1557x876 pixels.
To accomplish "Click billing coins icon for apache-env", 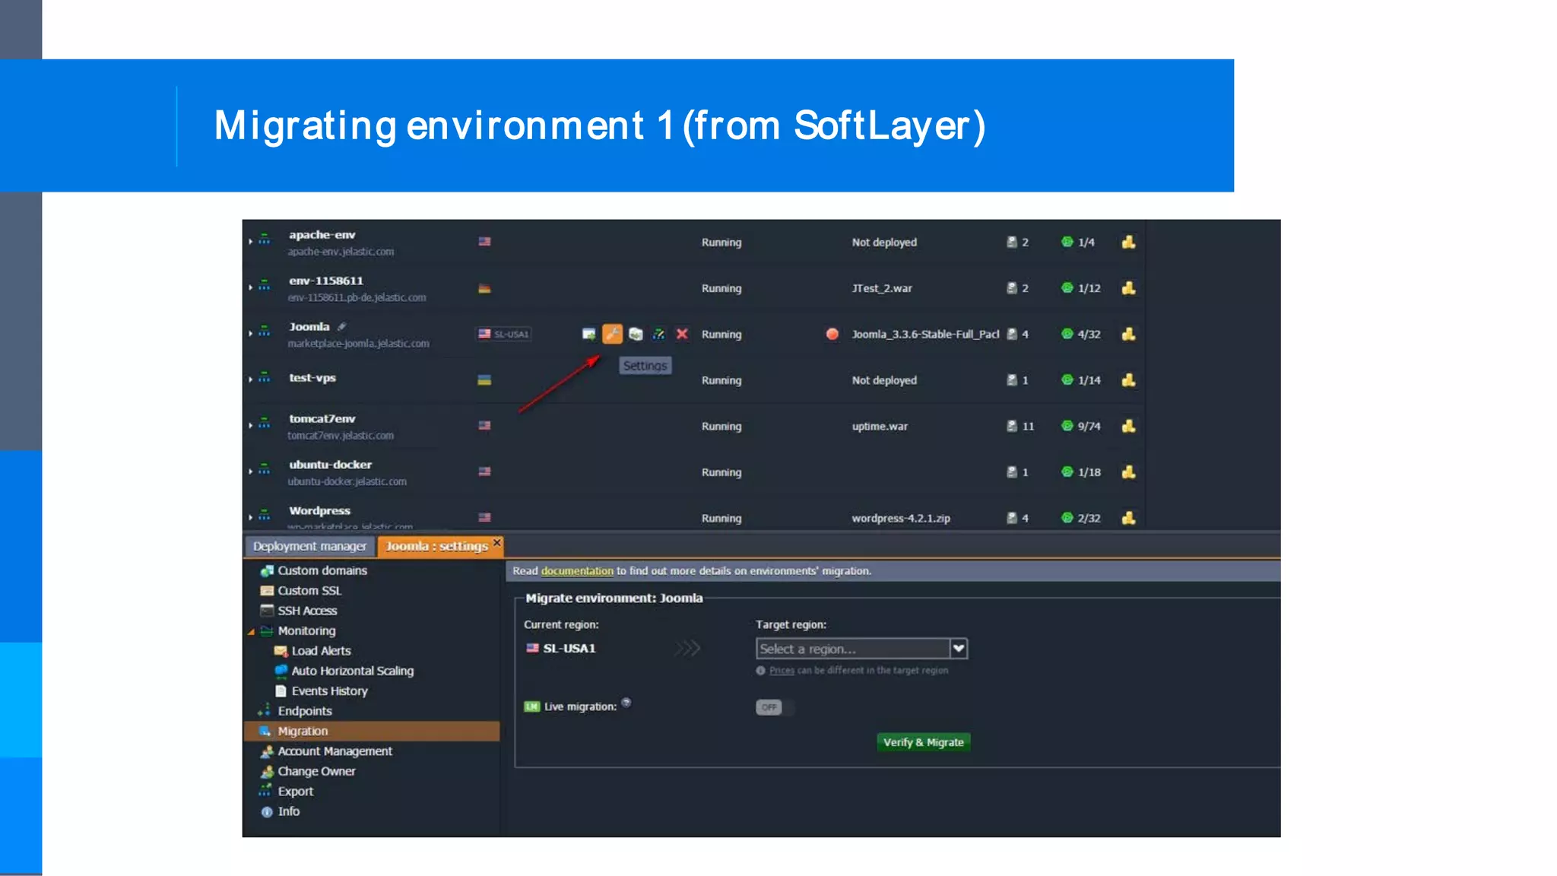I will 1128,242.
